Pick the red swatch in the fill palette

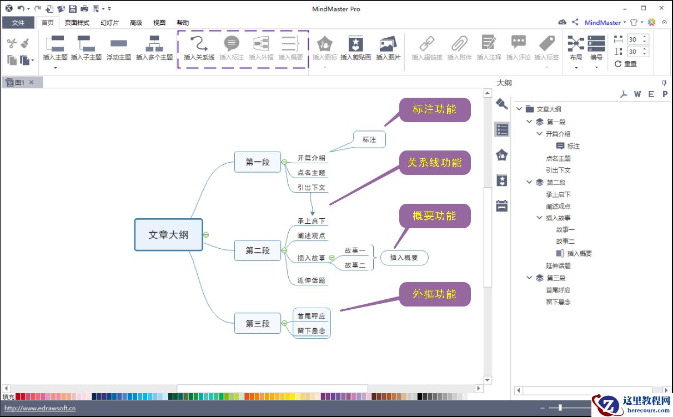click(x=18, y=396)
